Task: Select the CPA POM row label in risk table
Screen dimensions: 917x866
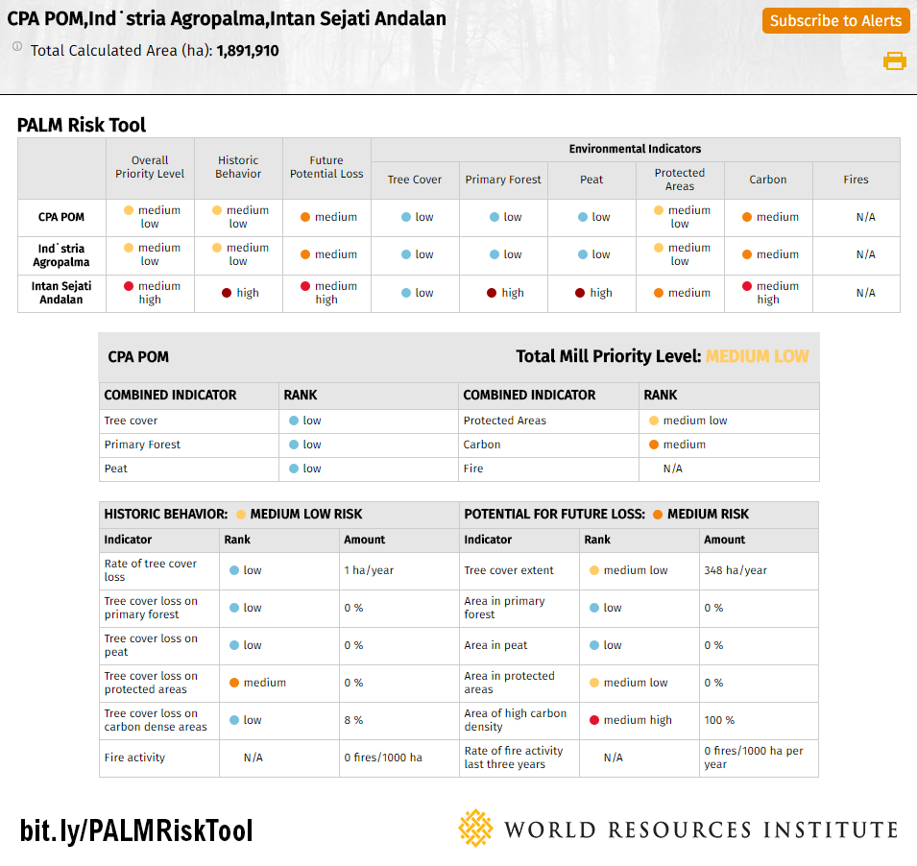Action: [61, 217]
